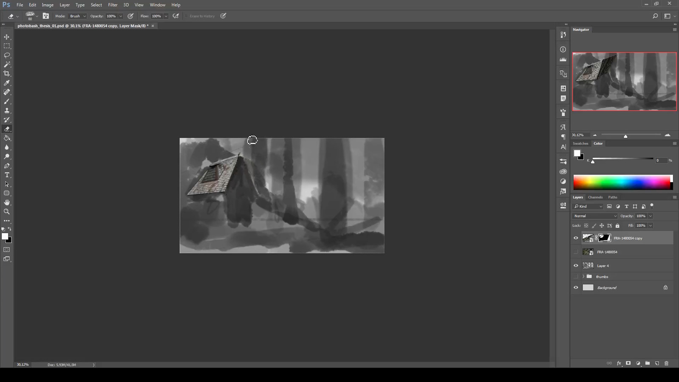This screenshot has width=679, height=382.
Task: Select the Move tool
Action: (7, 37)
